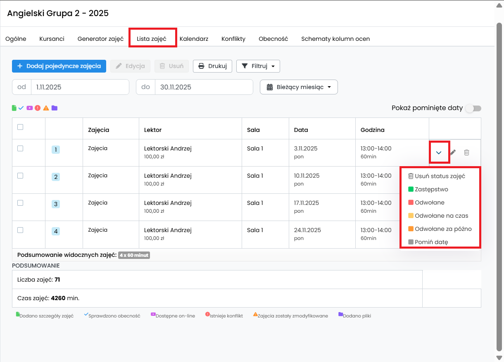504x362 pixels.
Task: Click the green document status icon above table
Action: point(14,108)
